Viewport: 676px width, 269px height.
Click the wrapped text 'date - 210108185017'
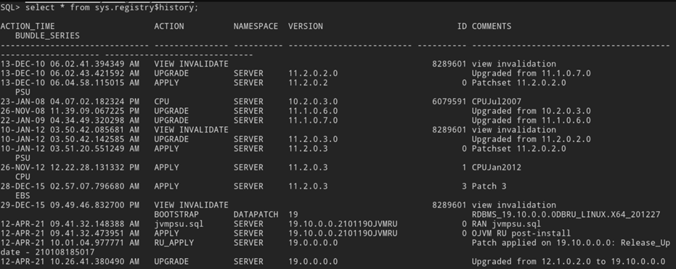pos(47,252)
